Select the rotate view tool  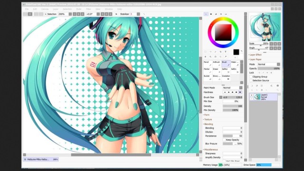coord(215,57)
